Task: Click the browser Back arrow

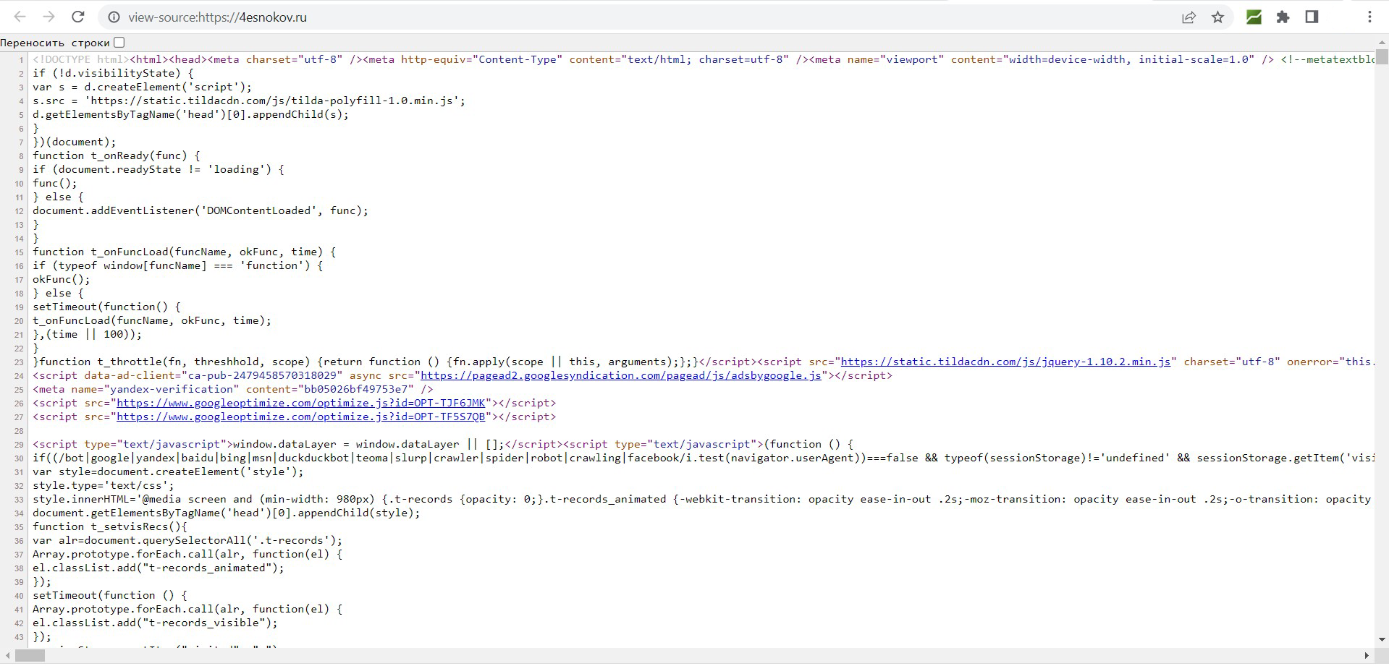Action: click(20, 17)
